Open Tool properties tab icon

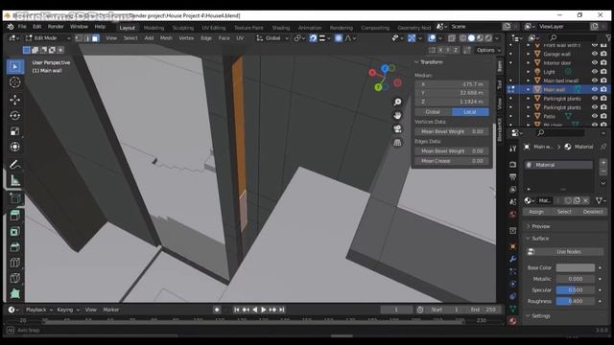(x=513, y=149)
